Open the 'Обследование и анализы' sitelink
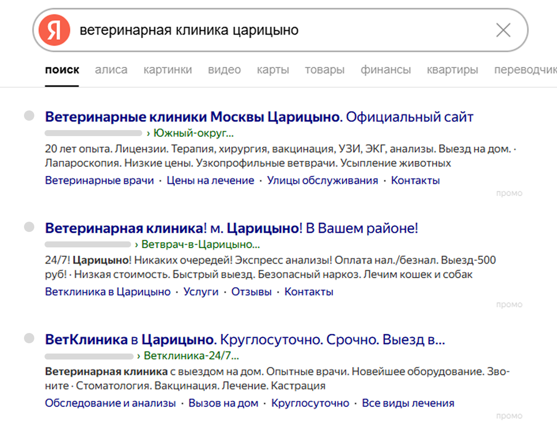Viewport: 557px width, 428px height. 111,403
